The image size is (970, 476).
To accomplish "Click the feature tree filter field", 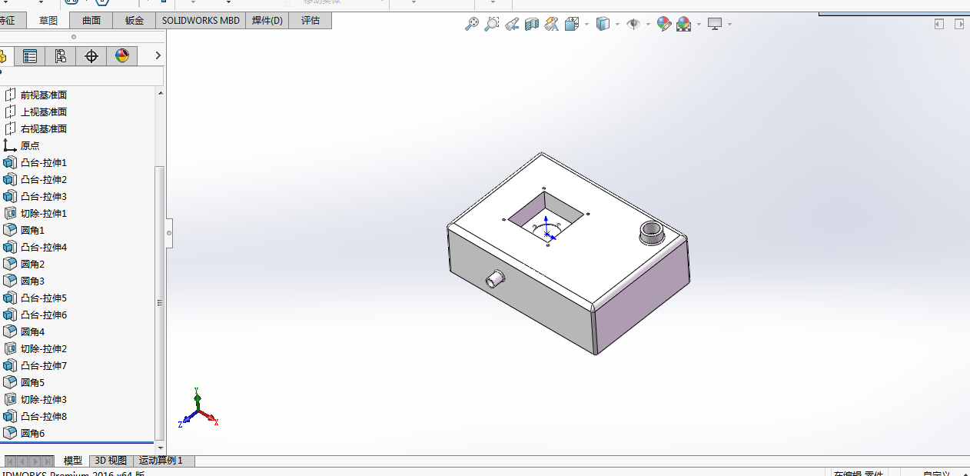I will (83, 76).
